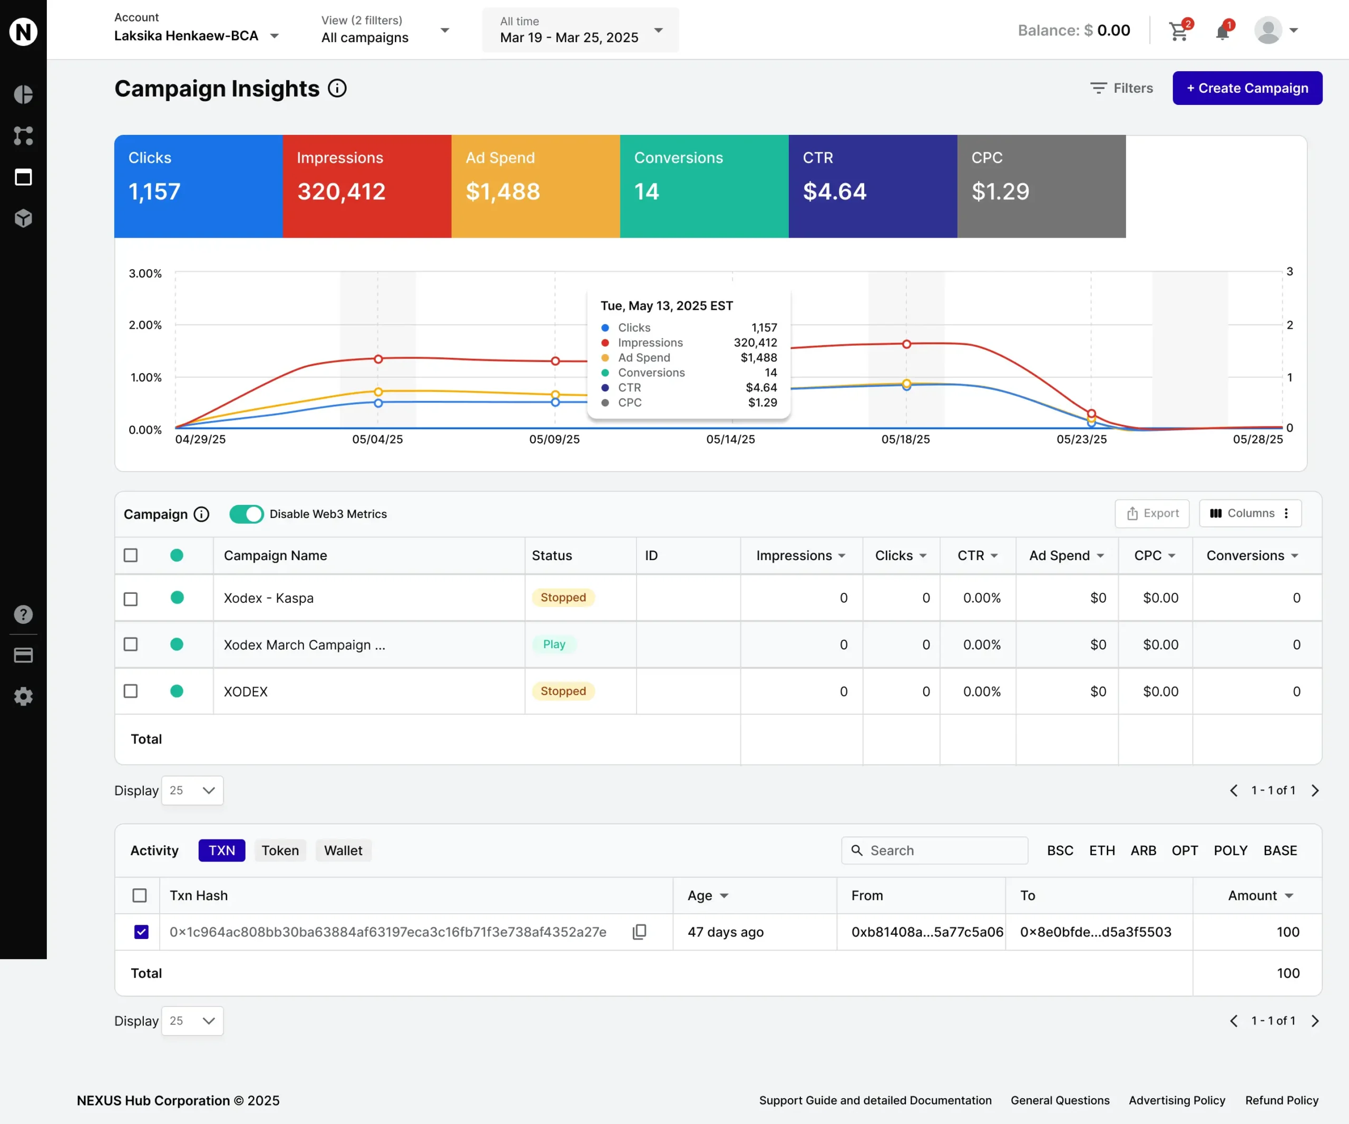Open the billing card icon in sidebar

click(23, 655)
